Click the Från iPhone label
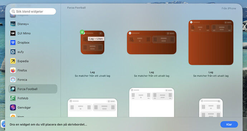 (x=229, y=9)
